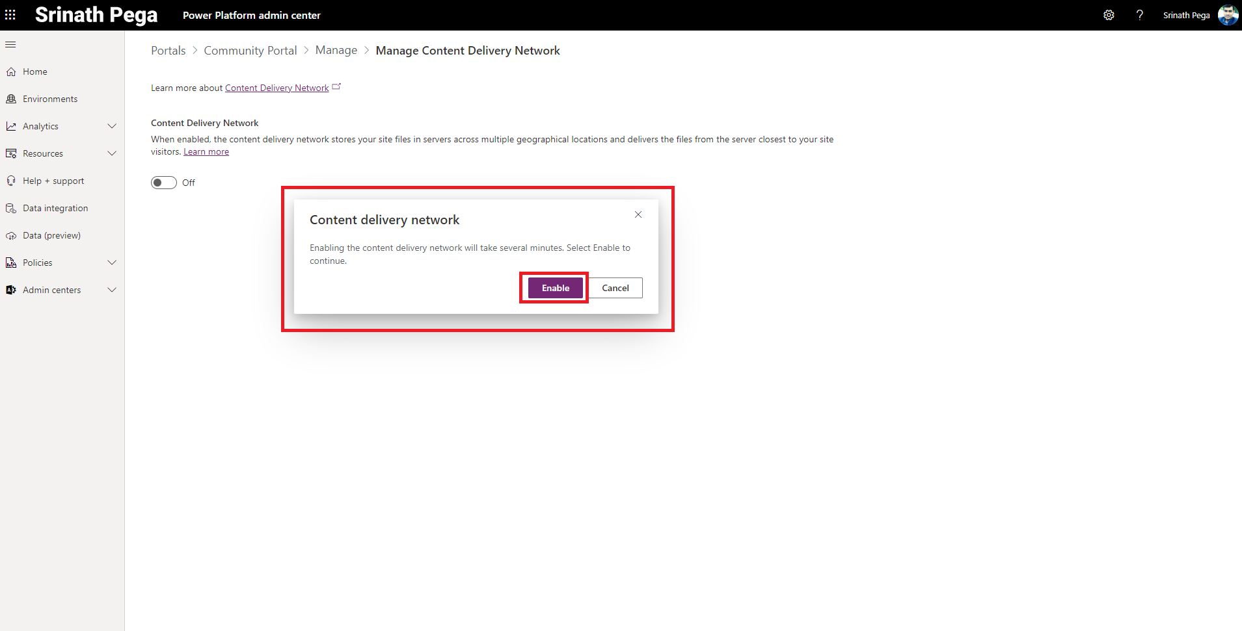
Task: Close the Content delivery network dialog
Action: tap(638, 215)
